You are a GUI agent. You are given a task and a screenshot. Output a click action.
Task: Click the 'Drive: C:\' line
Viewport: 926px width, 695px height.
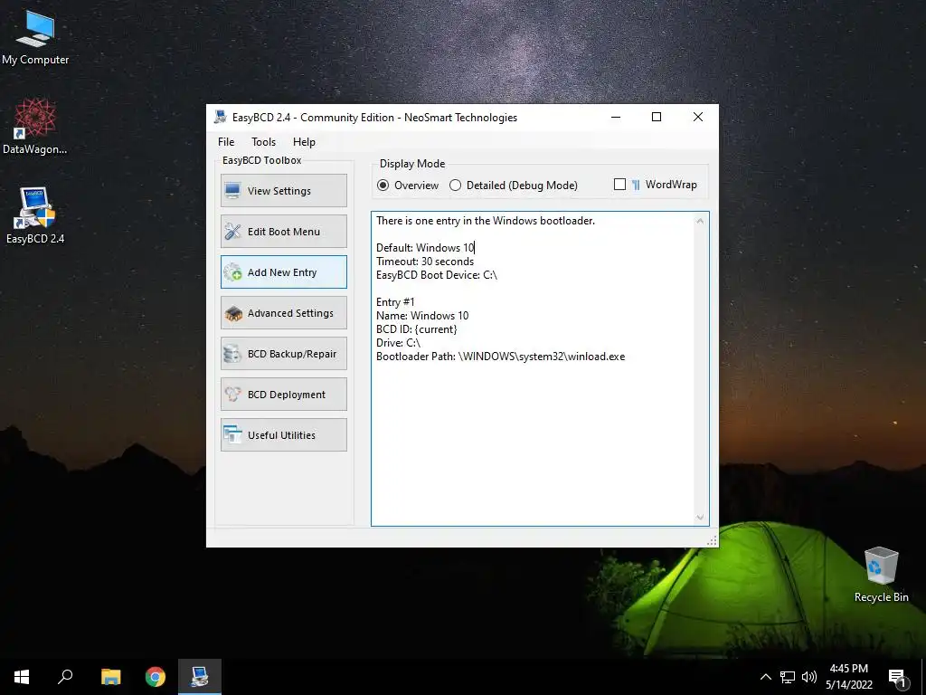point(398,343)
